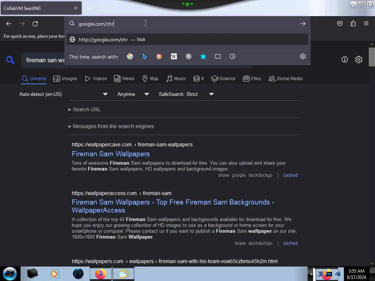Launch the media player taskbar icon
This screenshot has width=375, height=281.
click(54, 274)
